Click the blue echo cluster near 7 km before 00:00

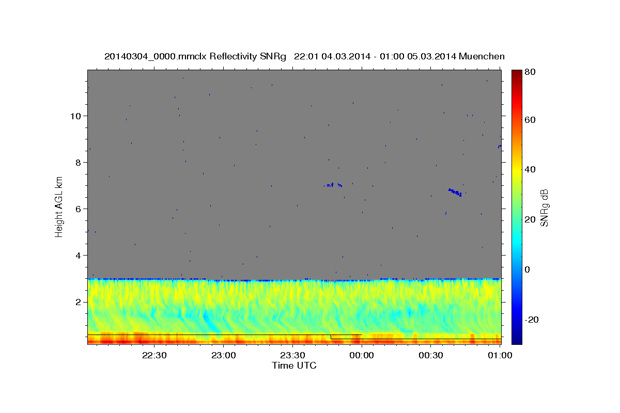point(333,184)
